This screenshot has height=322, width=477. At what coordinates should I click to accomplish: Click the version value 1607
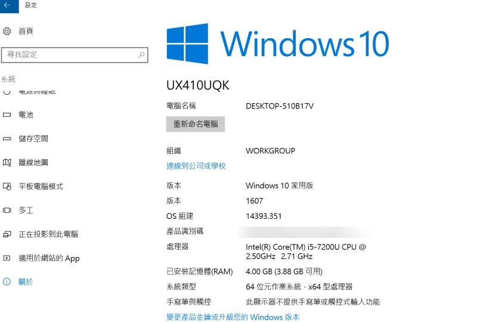click(x=255, y=201)
